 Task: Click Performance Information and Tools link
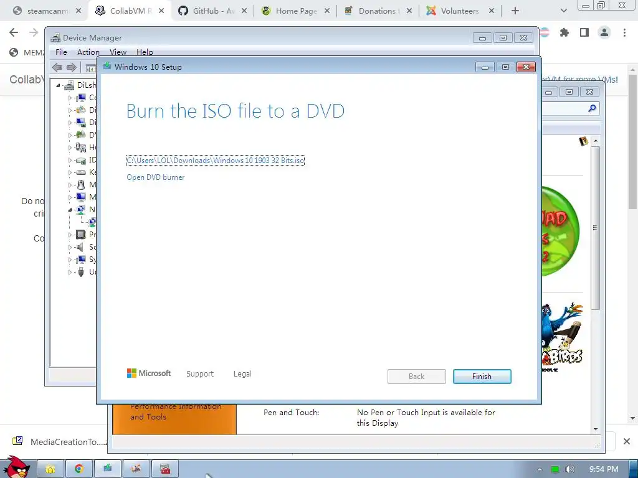176,412
